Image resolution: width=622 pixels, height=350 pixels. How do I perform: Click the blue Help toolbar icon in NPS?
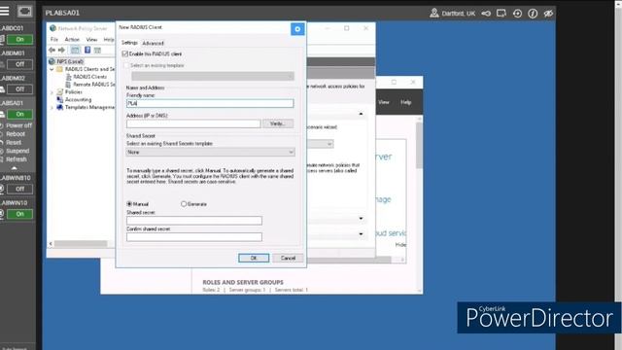point(87,50)
